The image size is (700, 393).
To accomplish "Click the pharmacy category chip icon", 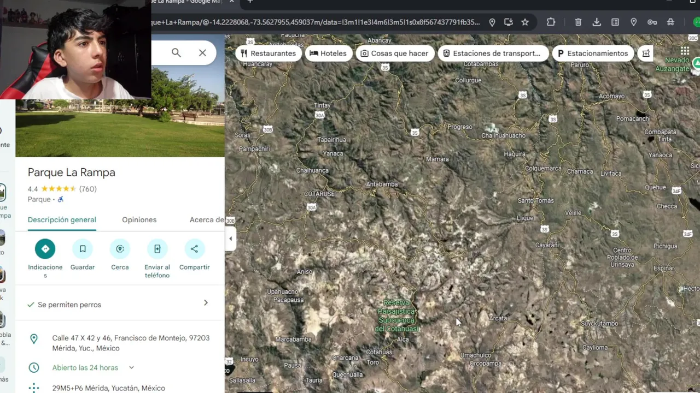I will [646, 53].
